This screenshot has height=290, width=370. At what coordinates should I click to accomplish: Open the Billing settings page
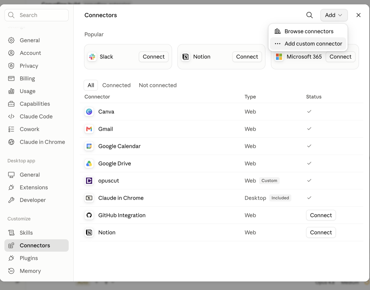[36, 78]
